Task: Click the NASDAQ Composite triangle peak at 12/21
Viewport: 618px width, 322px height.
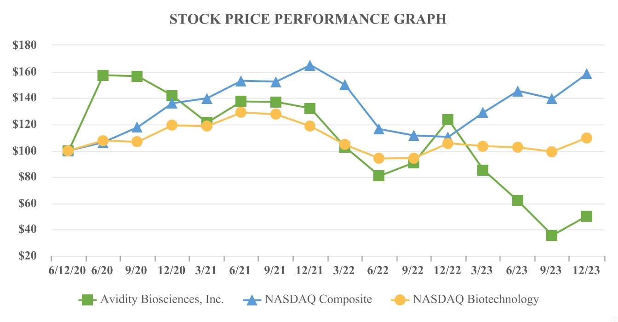Action: tap(310, 66)
